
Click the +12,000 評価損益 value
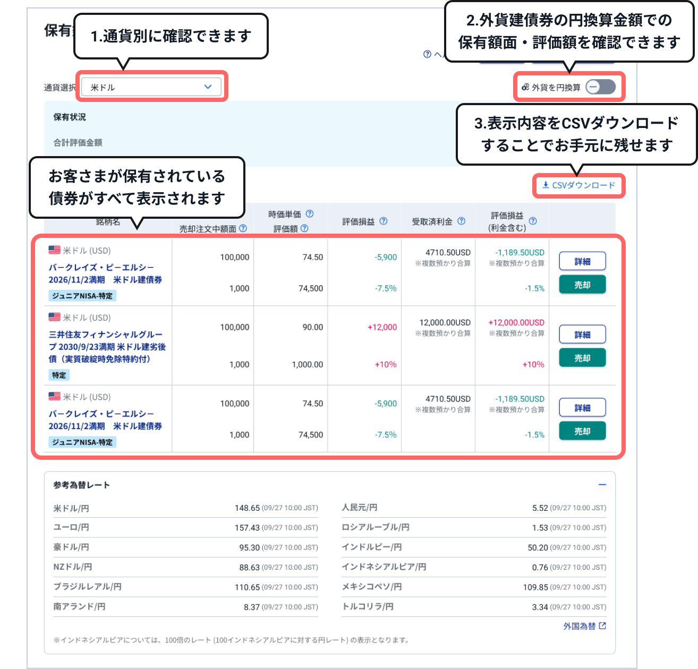pyautogui.click(x=382, y=327)
